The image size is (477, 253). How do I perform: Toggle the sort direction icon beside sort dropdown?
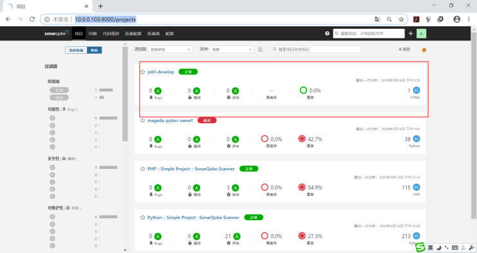pyautogui.click(x=260, y=49)
